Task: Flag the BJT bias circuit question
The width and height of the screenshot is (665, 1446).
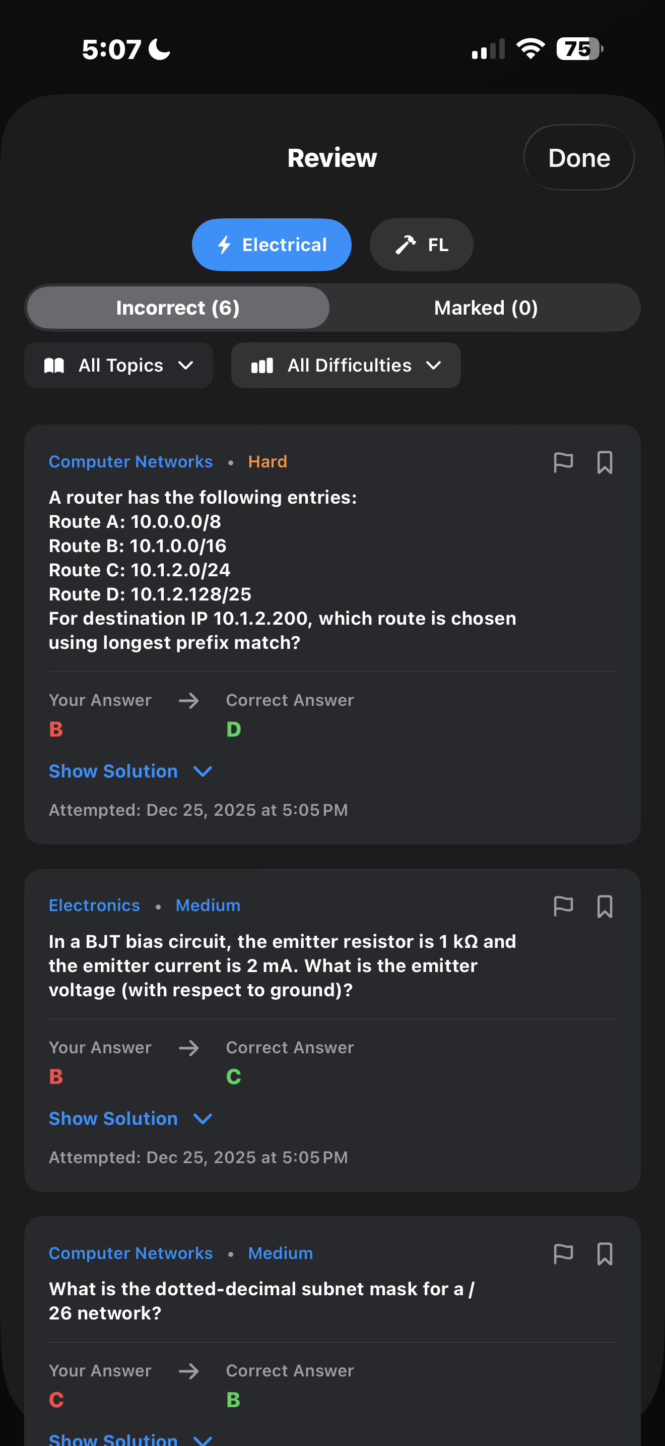Action: point(563,906)
